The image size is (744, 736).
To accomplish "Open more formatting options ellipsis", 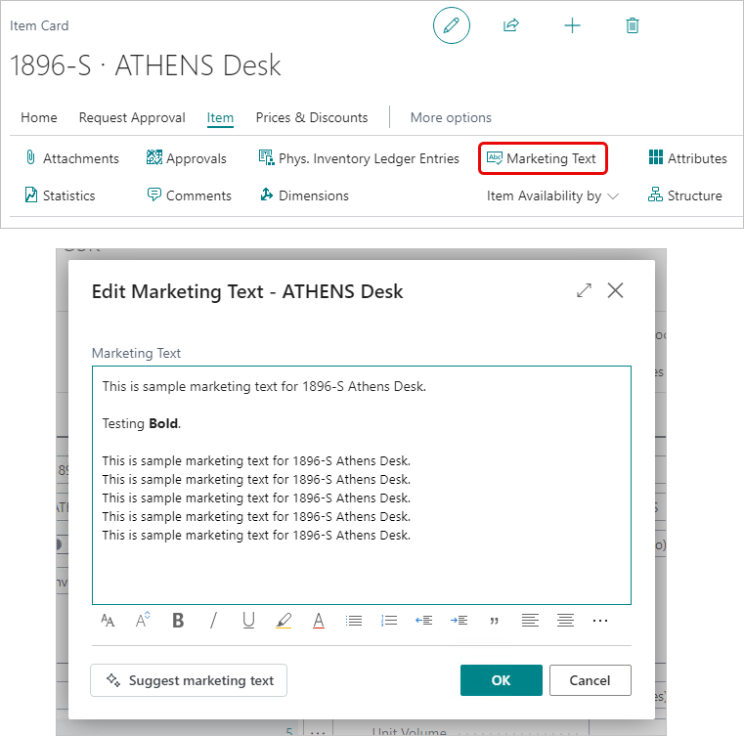I will pos(600,621).
